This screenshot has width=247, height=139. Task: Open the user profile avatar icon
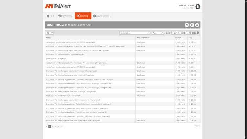point(198,7)
